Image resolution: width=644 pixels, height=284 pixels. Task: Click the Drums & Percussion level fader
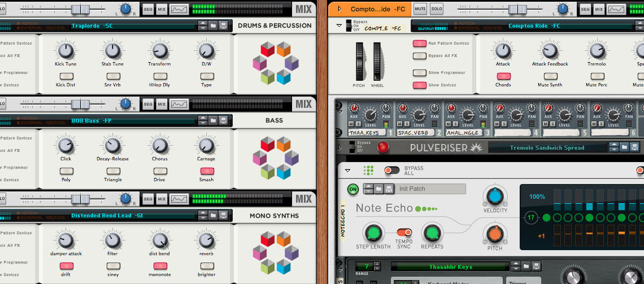(x=80, y=10)
